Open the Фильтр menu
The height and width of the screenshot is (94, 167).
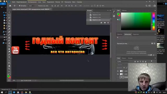click(x=58, y=2)
